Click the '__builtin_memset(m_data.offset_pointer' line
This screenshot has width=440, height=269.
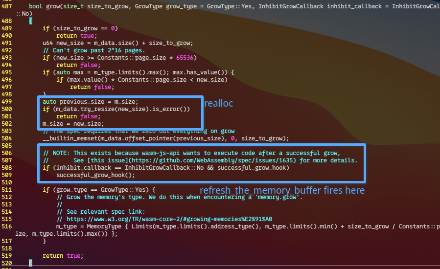pyautogui.click(x=166, y=138)
